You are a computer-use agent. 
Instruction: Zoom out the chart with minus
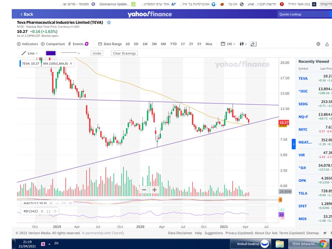[x=144, y=190]
